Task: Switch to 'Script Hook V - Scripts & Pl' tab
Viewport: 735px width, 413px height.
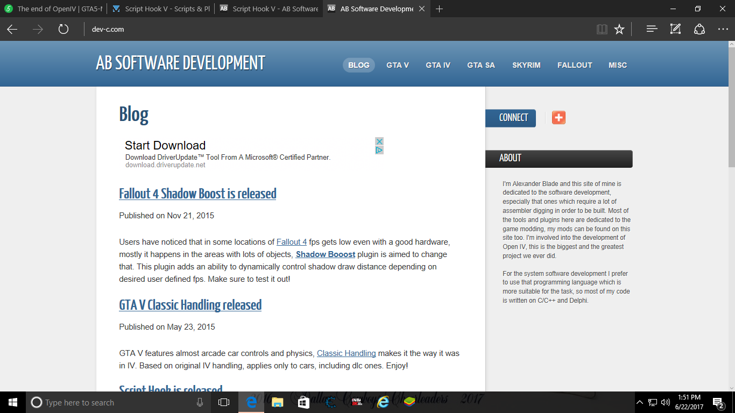Action: point(161,9)
